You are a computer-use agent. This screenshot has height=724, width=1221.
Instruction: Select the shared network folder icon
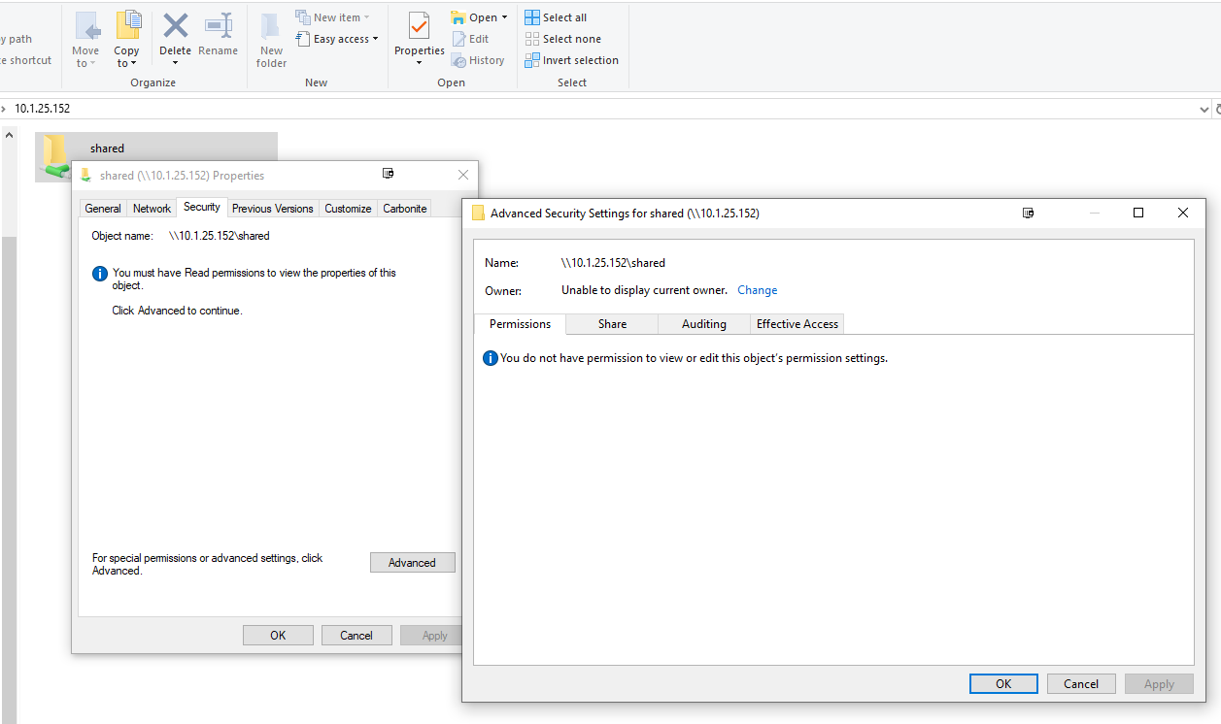click(x=54, y=155)
